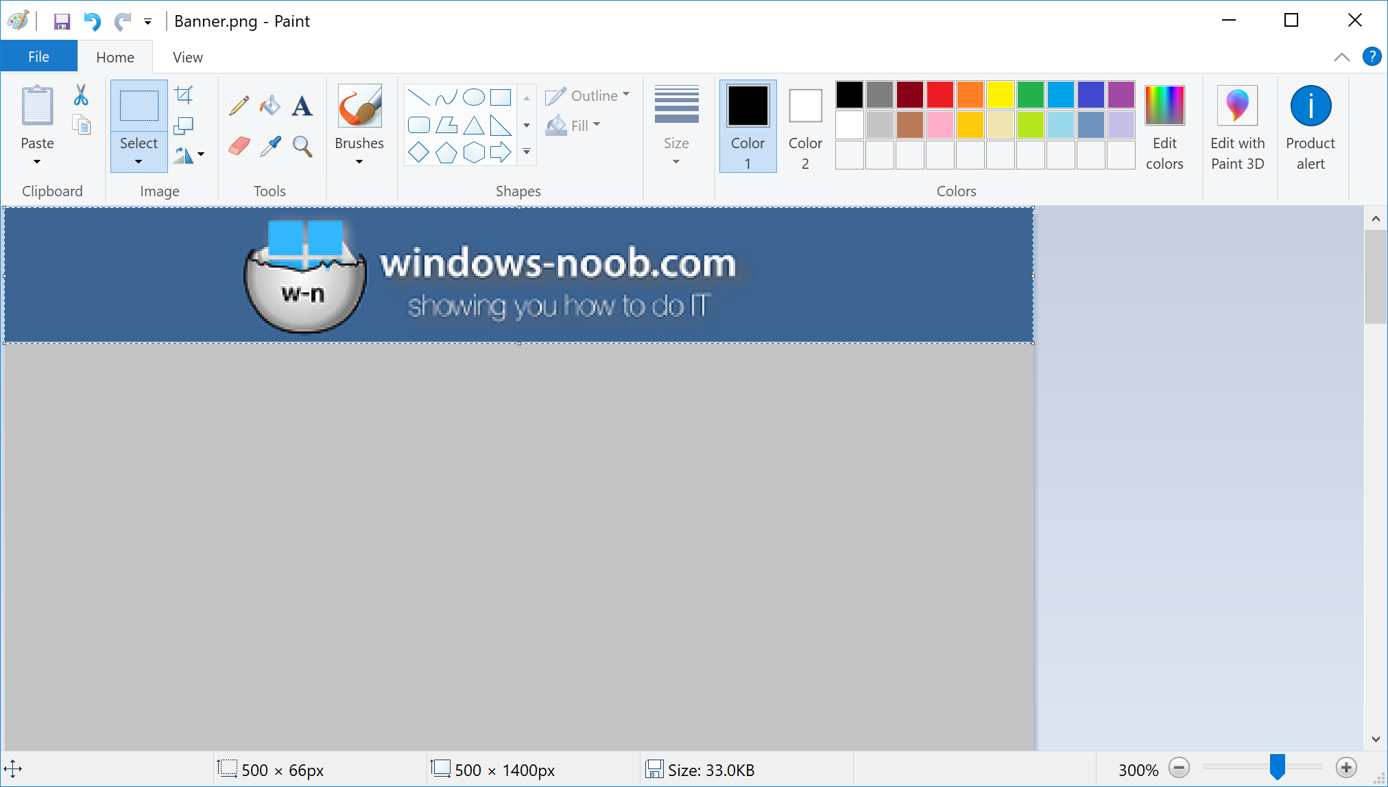Select the Fill with color bucket tool

(x=270, y=105)
